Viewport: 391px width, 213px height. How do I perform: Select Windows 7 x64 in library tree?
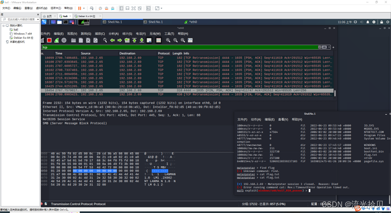(x=23, y=33)
